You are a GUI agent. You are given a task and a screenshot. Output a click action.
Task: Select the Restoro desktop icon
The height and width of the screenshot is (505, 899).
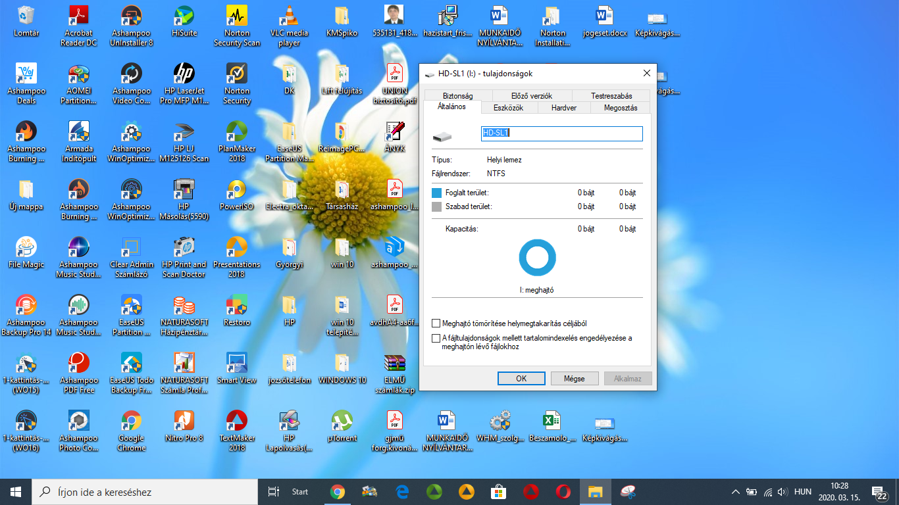click(x=237, y=312)
